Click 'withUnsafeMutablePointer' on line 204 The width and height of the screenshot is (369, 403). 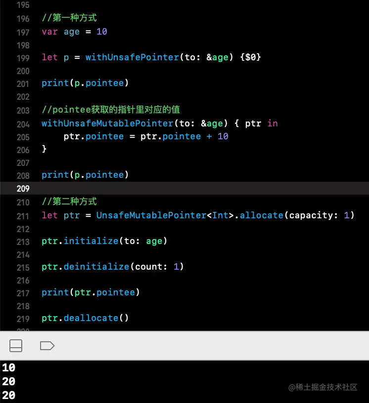coord(107,123)
